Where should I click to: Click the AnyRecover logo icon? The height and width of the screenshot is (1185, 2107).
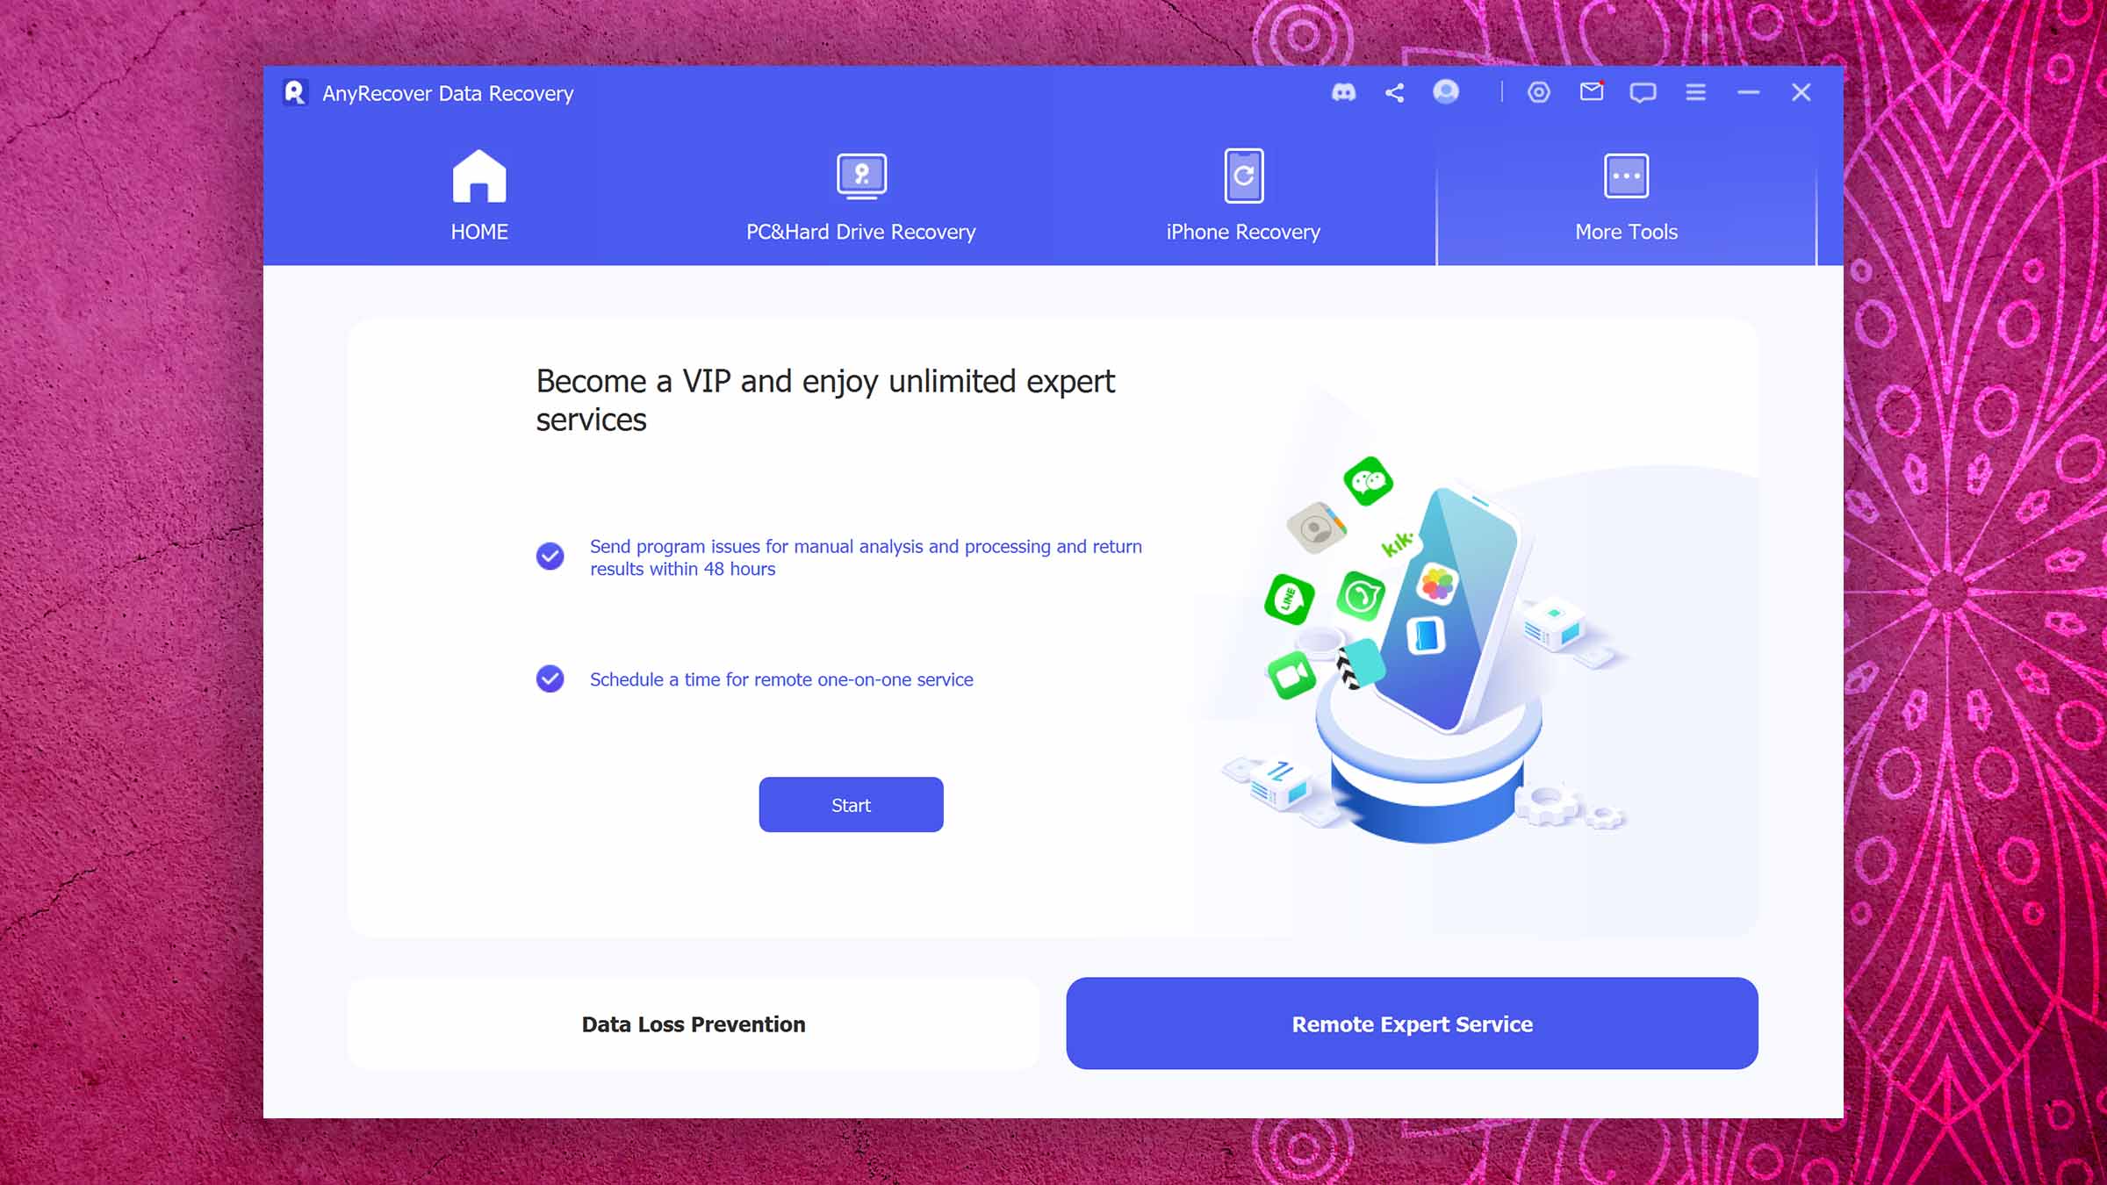[295, 92]
